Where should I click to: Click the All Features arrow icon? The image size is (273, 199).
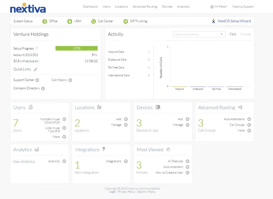tap(188, 161)
